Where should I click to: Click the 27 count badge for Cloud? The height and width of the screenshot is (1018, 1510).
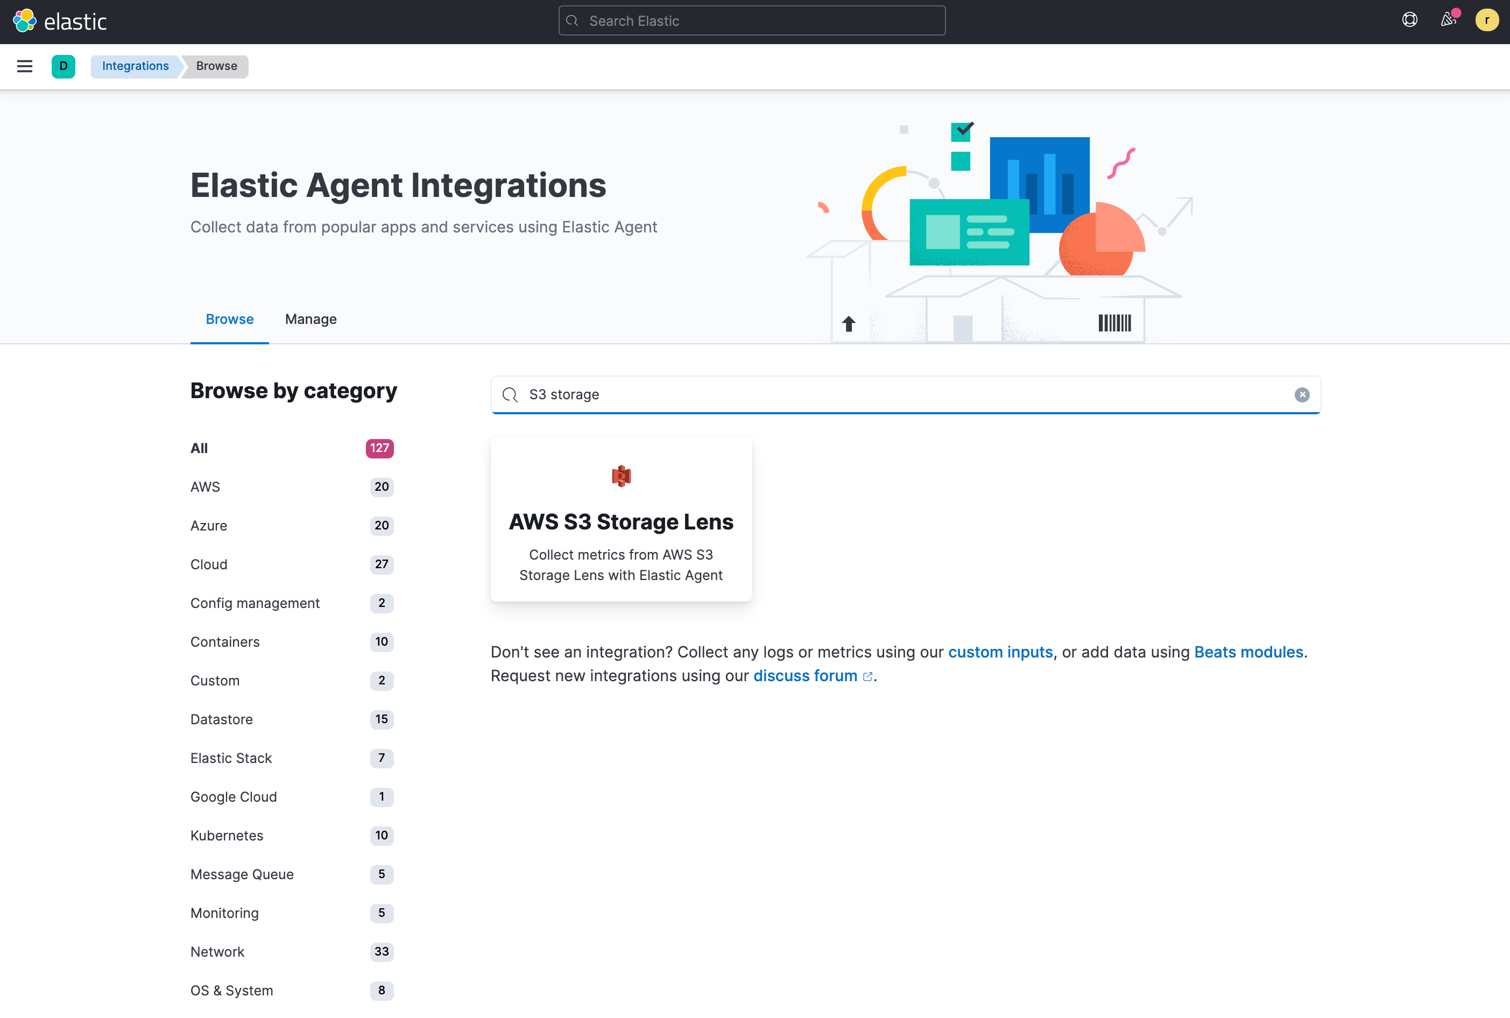(382, 565)
